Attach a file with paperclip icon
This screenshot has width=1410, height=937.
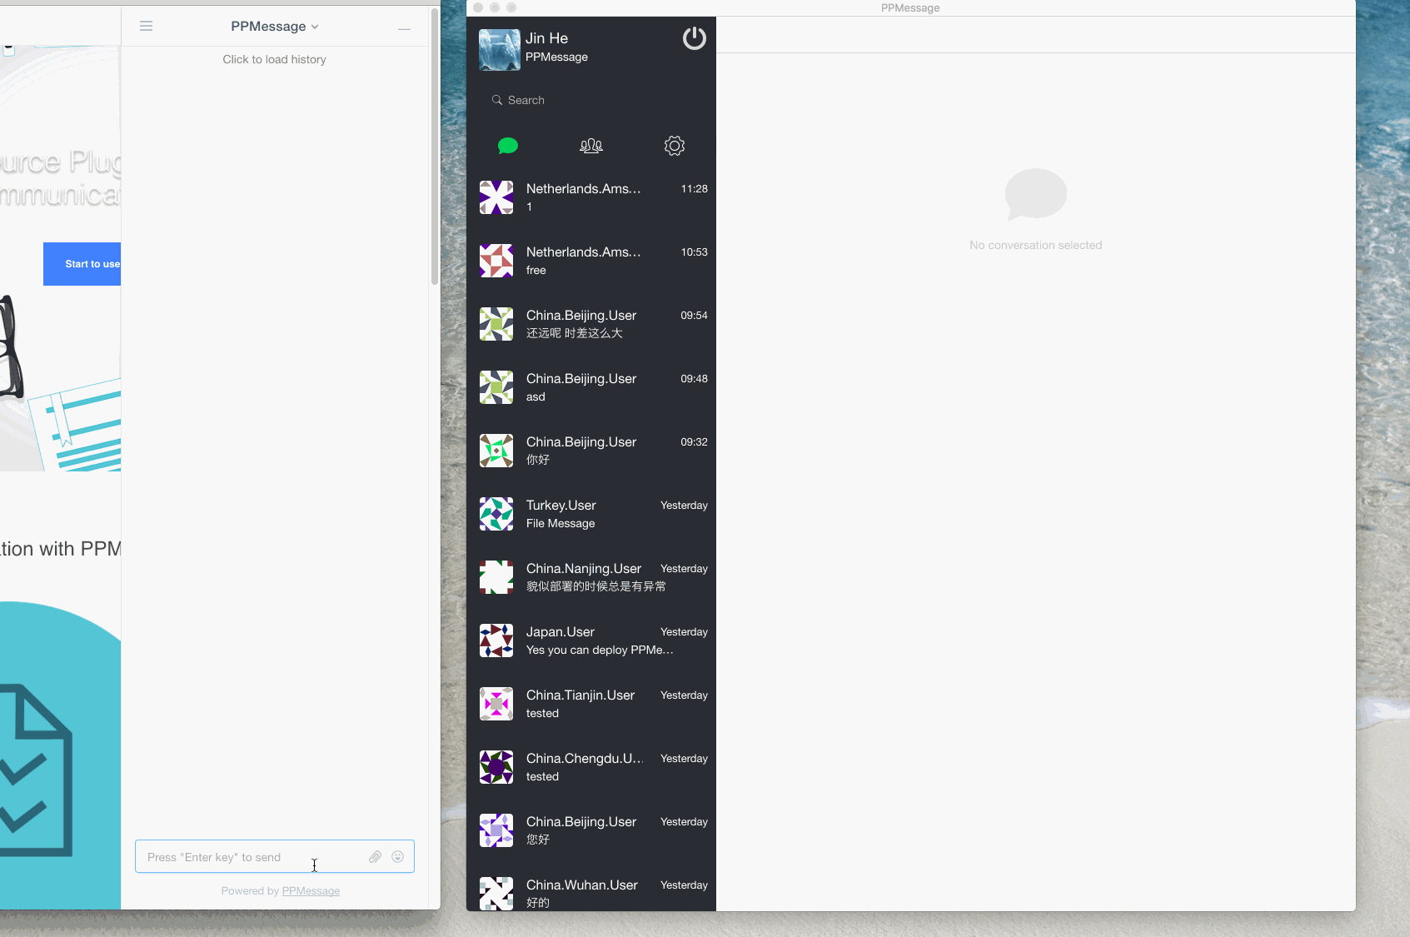click(376, 856)
